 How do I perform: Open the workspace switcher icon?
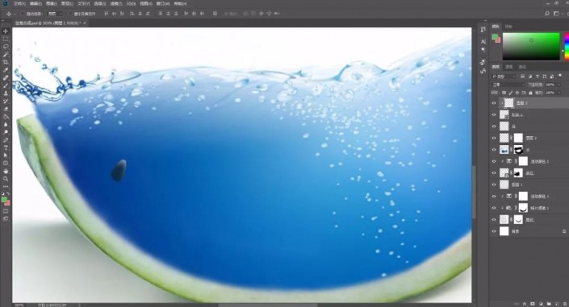point(556,14)
